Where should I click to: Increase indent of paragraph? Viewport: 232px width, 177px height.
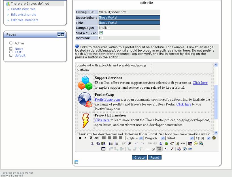tap(129, 143)
